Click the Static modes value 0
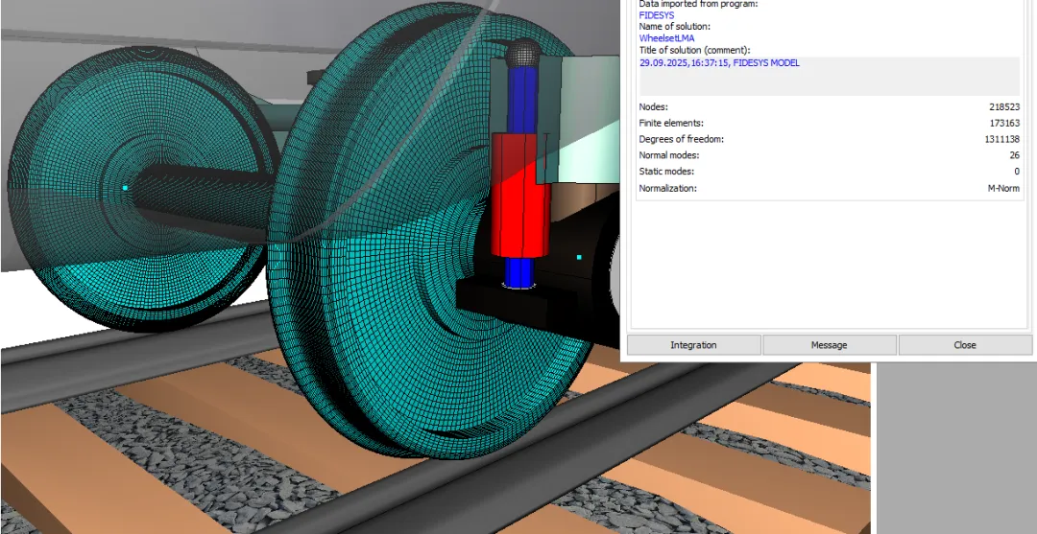 [x=1016, y=172]
